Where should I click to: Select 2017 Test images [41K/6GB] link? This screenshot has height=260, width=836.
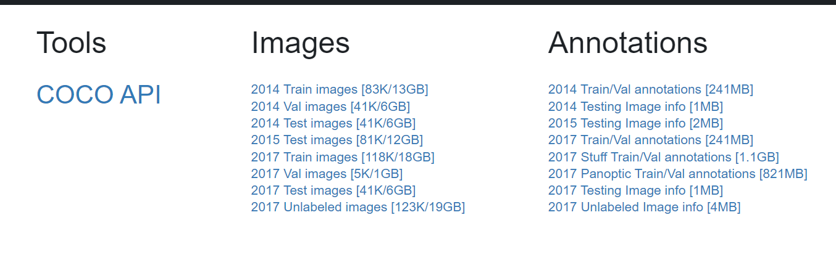(333, 190)
